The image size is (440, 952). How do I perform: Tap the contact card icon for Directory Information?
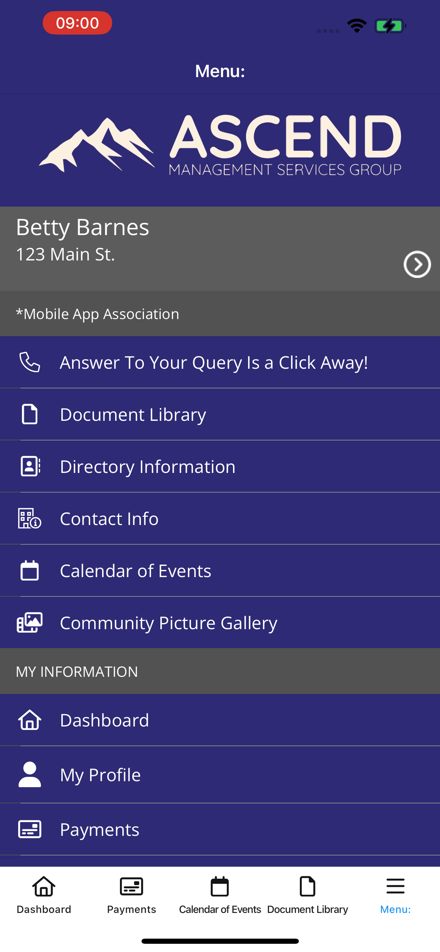(x=30, y=466)
